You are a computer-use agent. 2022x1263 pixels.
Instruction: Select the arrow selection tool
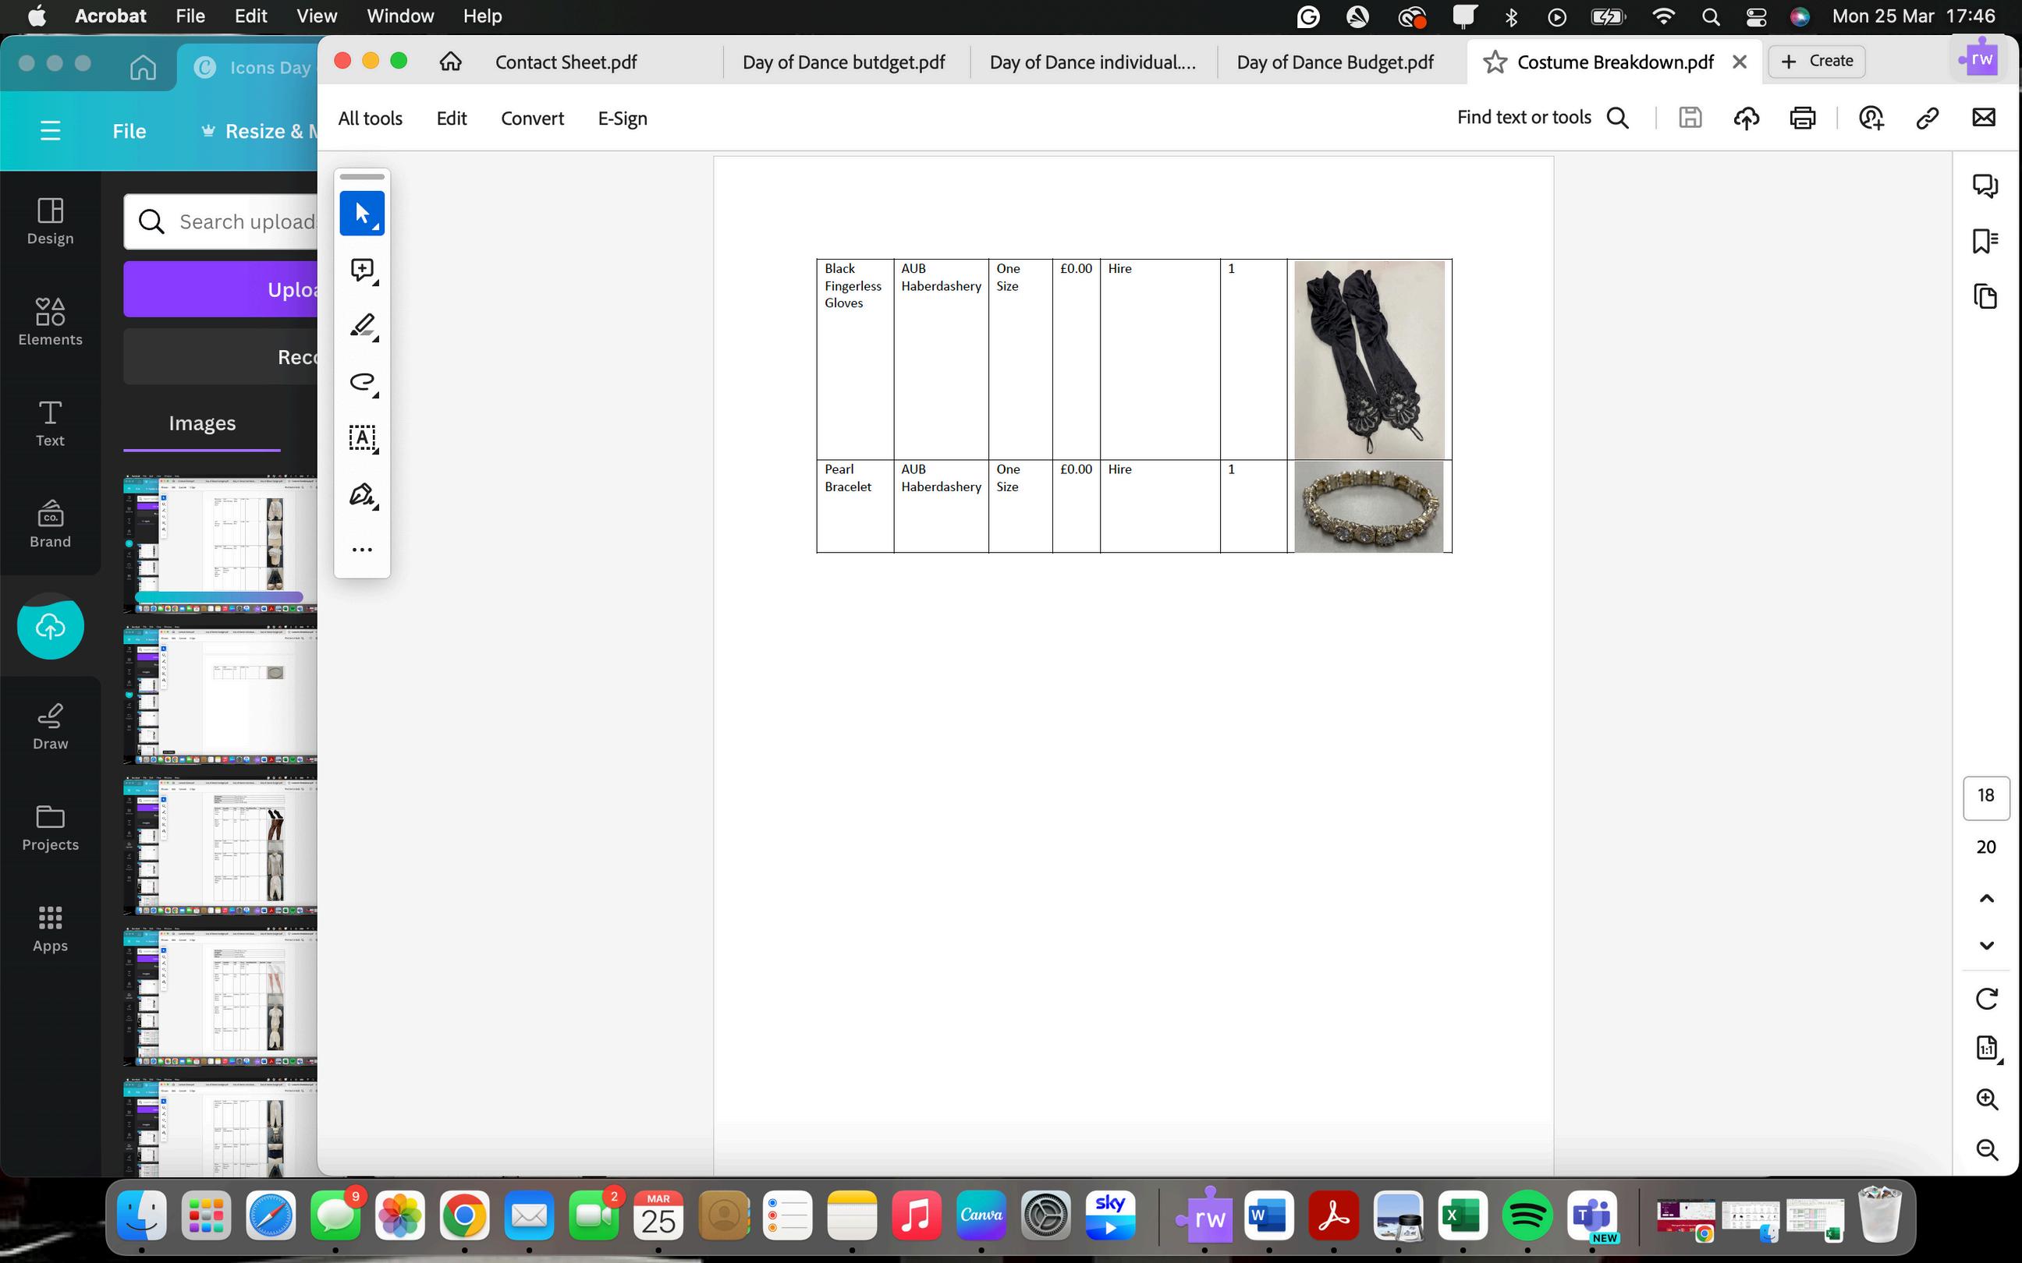pyautogui.click(x=362, y=214)
